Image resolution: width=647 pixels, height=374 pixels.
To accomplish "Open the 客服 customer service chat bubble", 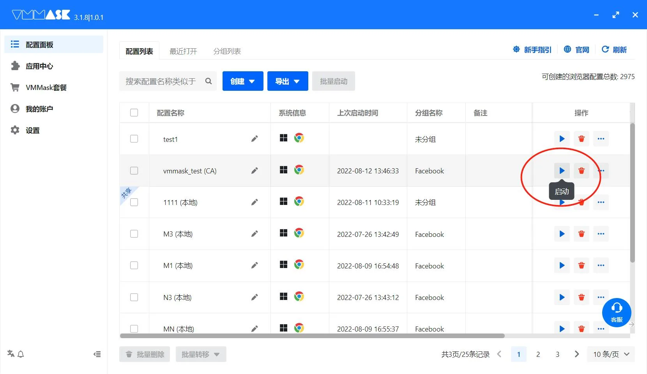I will [x=617, y=312].
